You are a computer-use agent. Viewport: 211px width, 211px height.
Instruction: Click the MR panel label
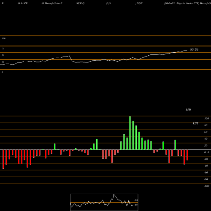(x=188, y=110)
